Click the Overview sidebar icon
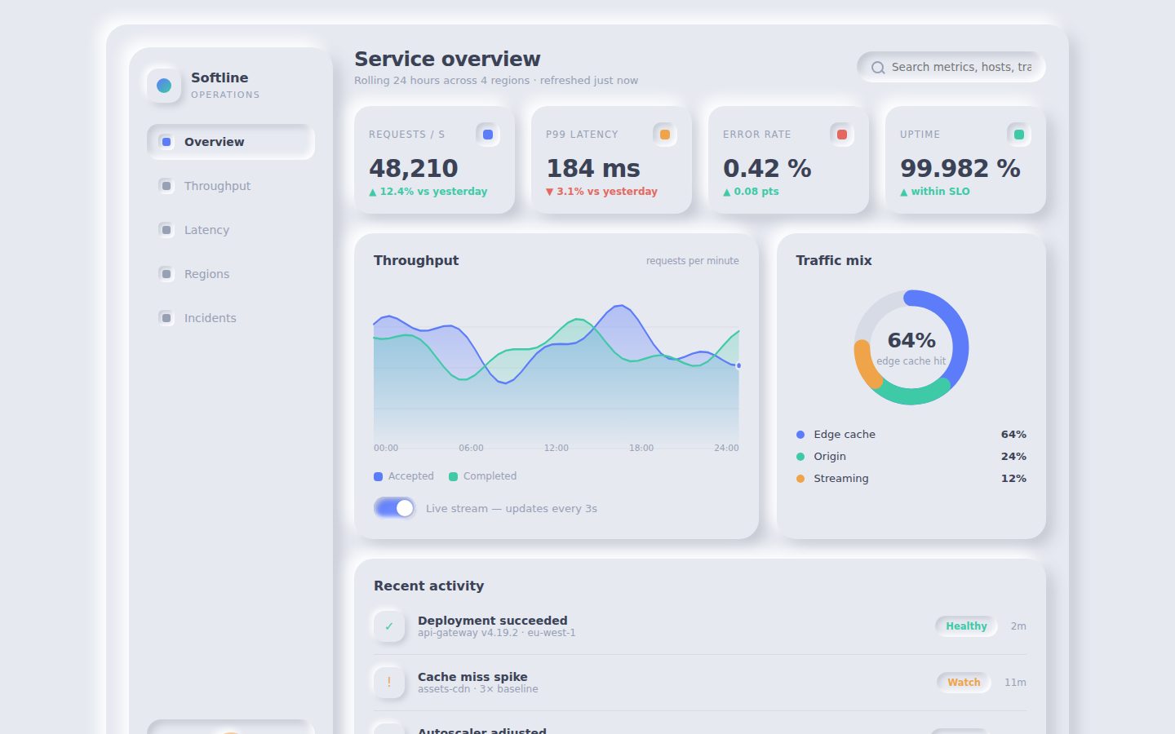This screenshot has height=734, width=1175. [166, 142]
